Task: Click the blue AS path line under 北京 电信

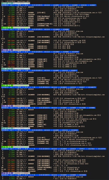Action: click(x=49, y=5)
